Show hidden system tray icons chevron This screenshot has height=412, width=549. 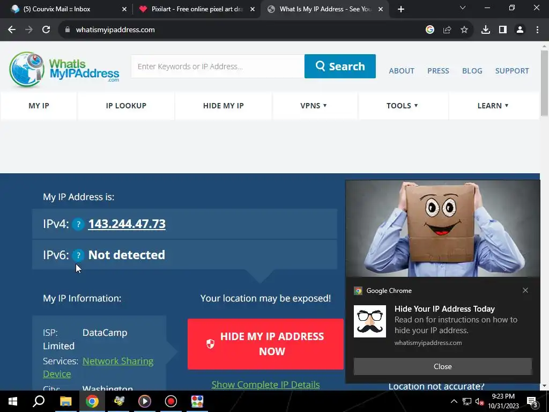click(x=454, y=401)
